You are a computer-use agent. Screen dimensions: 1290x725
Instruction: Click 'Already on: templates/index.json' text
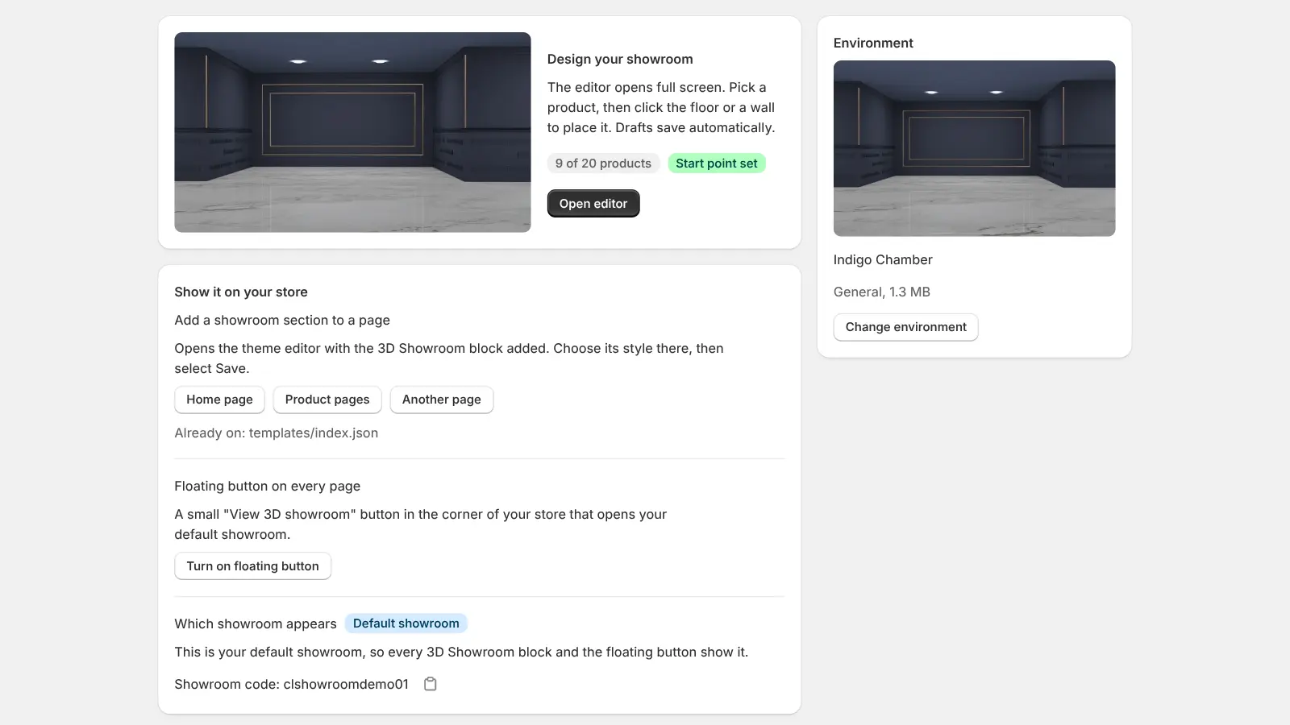click(277, 433)
